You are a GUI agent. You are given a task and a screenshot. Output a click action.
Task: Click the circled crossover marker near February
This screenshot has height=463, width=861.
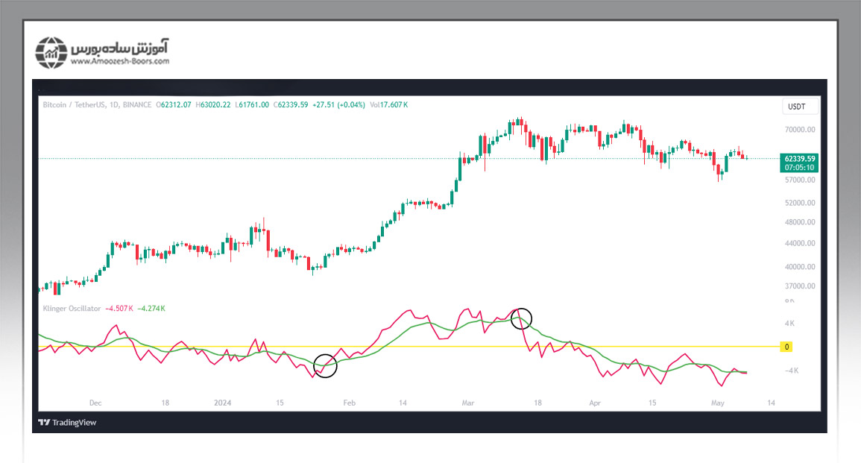coord(325,365)
